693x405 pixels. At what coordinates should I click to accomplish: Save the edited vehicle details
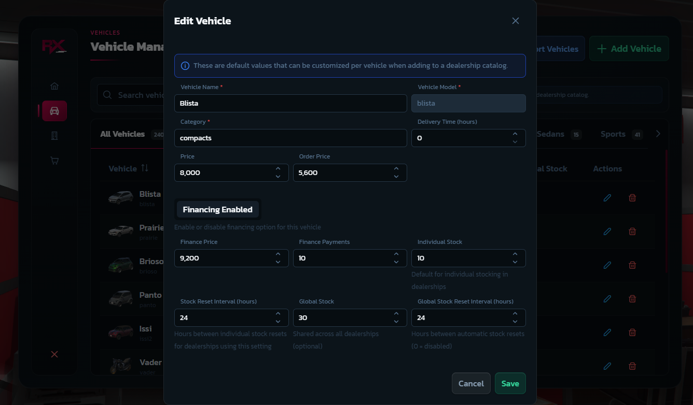pyautogui.click(x=510, y=383)
